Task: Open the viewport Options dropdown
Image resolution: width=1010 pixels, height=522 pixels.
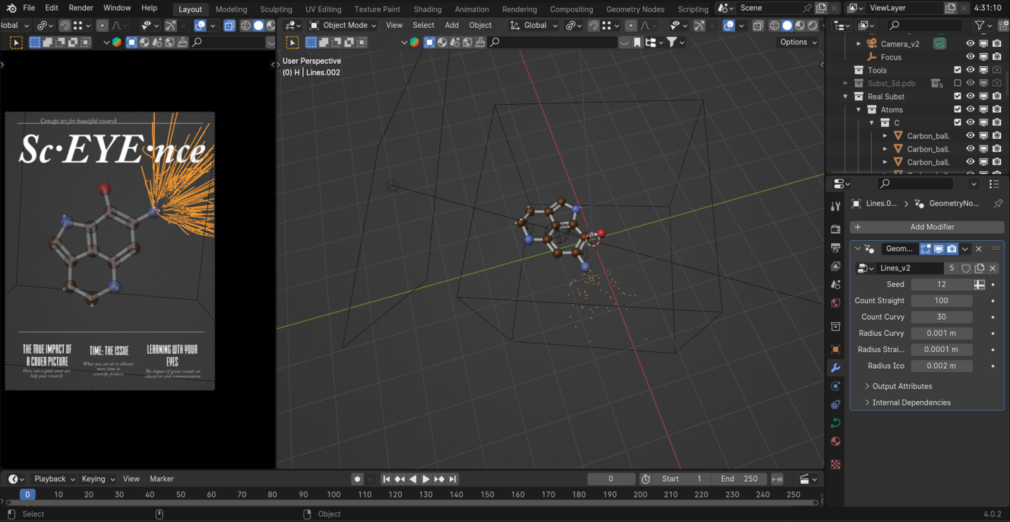Action: pyautogui.click(x=798, y=42)
